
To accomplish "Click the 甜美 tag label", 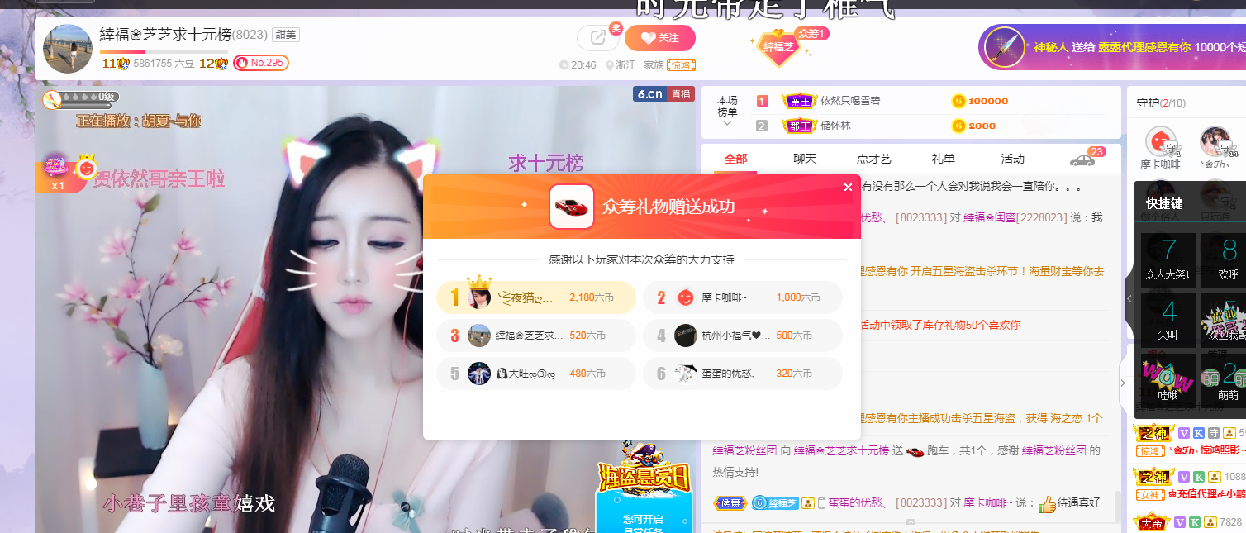I will (x=286, y=35).
